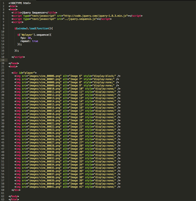Image resolution: width=196 pixels, height=201 pixels.
Task: Click the closing div tag on line 60
Action: click(x=16, y=190)
